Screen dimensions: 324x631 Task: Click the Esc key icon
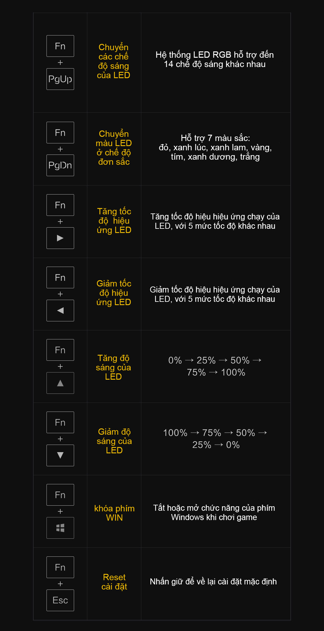(x=60, y=600)
